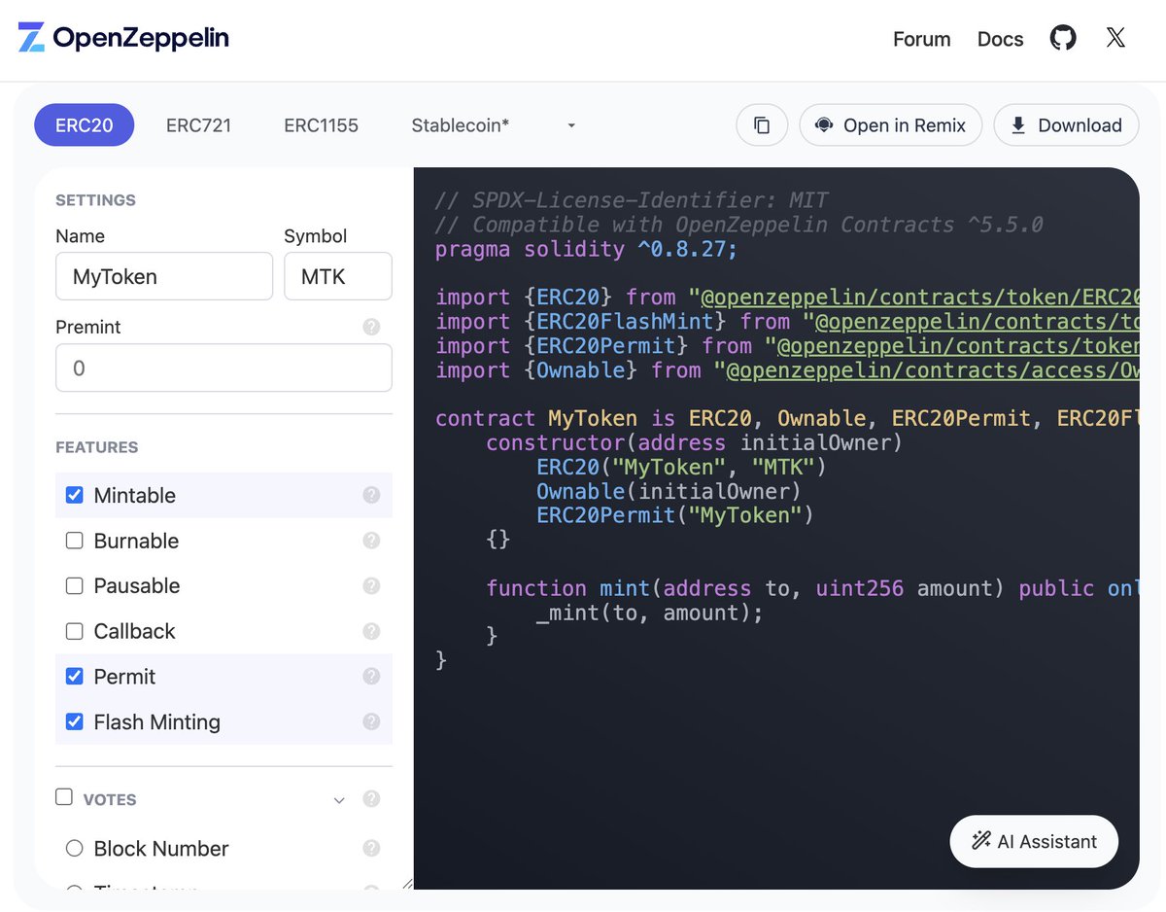Open the contract in Remix
The width and height of the screenshot is (1166, 912).
[x=890, y=124]
